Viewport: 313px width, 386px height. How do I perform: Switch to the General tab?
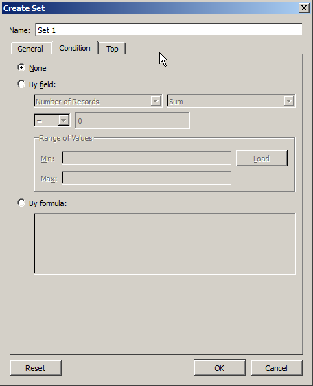tap(30, 48)
